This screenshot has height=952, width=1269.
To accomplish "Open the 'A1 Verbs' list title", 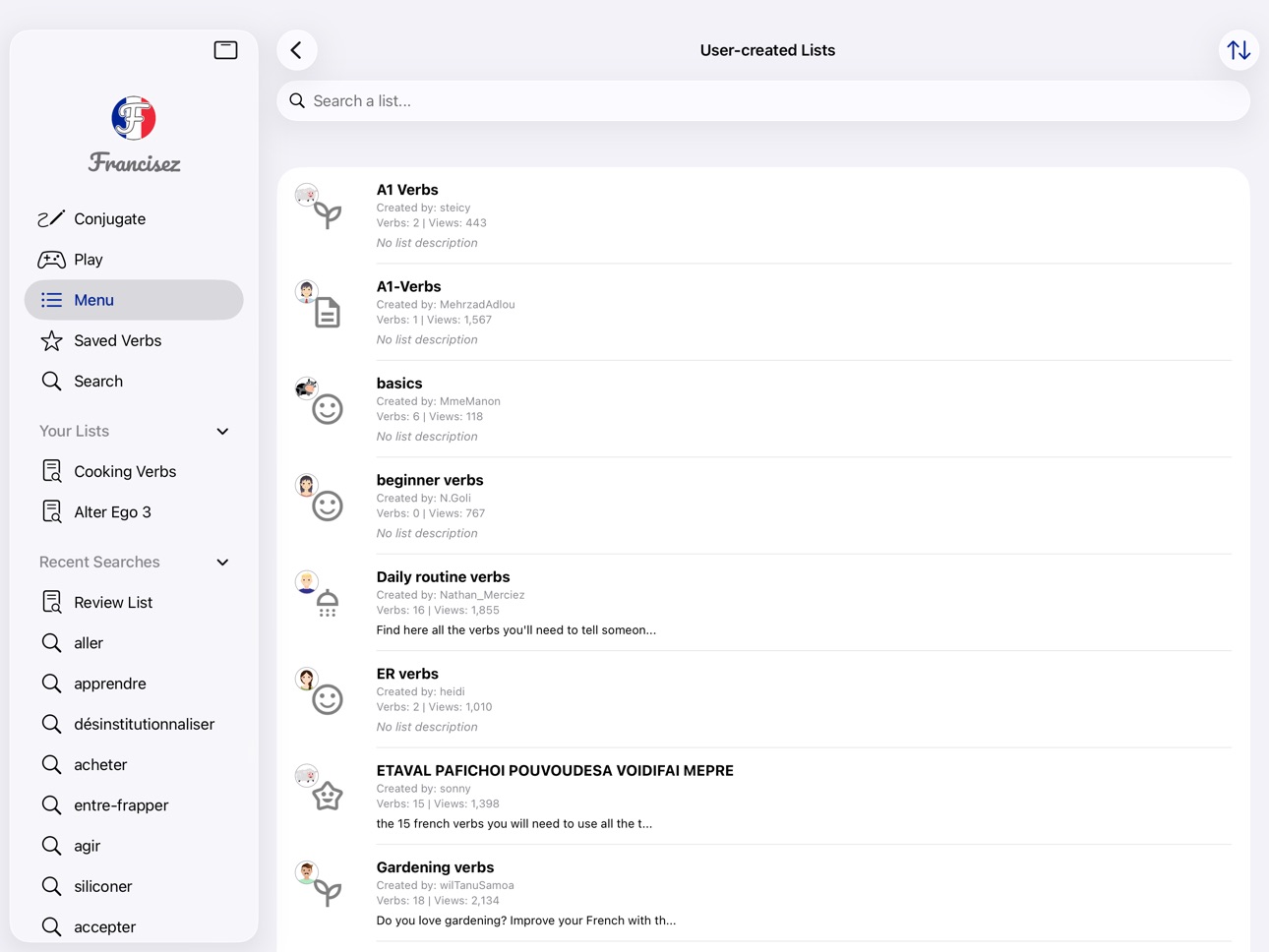I will tap(407, 190).
